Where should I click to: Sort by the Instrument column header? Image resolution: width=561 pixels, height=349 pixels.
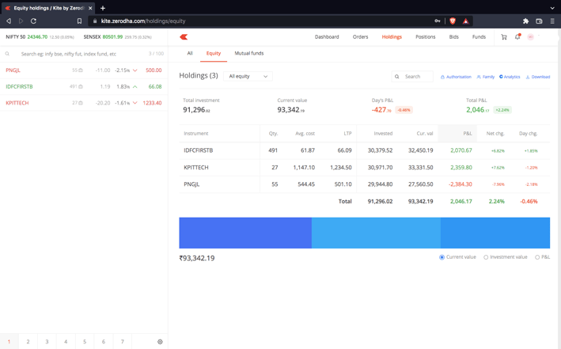point(196,134)
